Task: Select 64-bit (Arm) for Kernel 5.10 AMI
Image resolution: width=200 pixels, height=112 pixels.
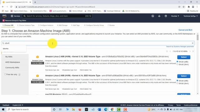Action: pyautogui.click(x=177, y=64)
